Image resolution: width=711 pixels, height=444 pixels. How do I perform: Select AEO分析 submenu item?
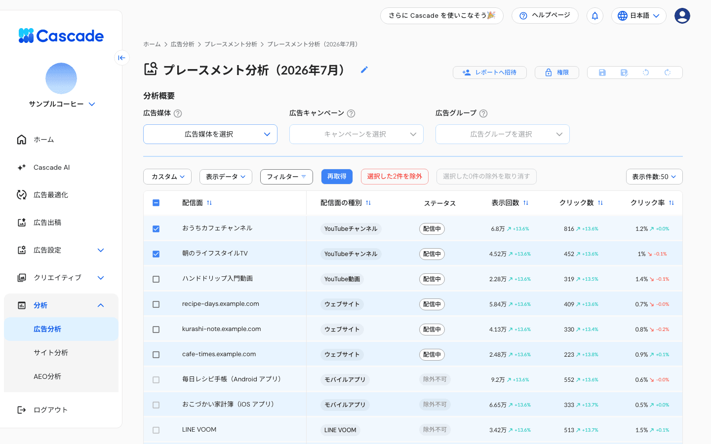tap(61, 376)
